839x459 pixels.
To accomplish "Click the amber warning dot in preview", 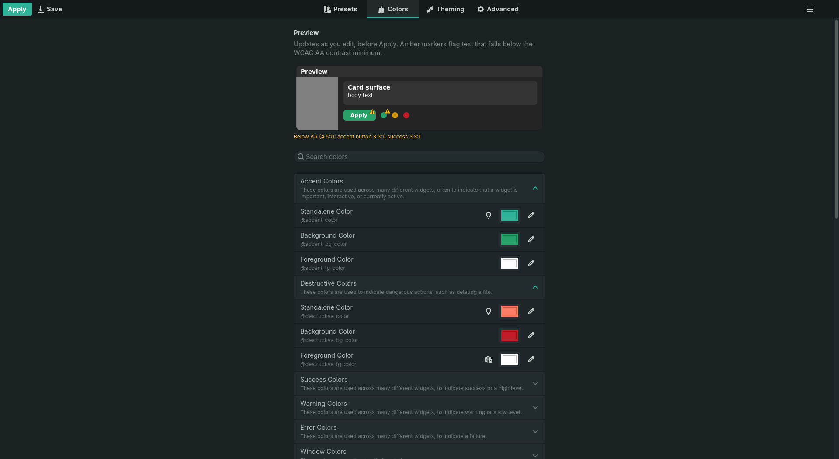I will (395, 115).
